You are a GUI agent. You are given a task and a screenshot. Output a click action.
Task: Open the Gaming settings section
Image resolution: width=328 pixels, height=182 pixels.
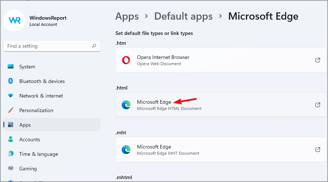click(28, 169)
